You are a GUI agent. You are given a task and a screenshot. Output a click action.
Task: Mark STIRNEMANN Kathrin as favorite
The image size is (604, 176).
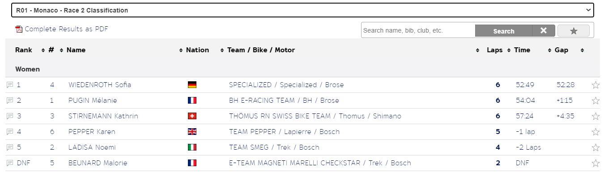tap(595, 116)
